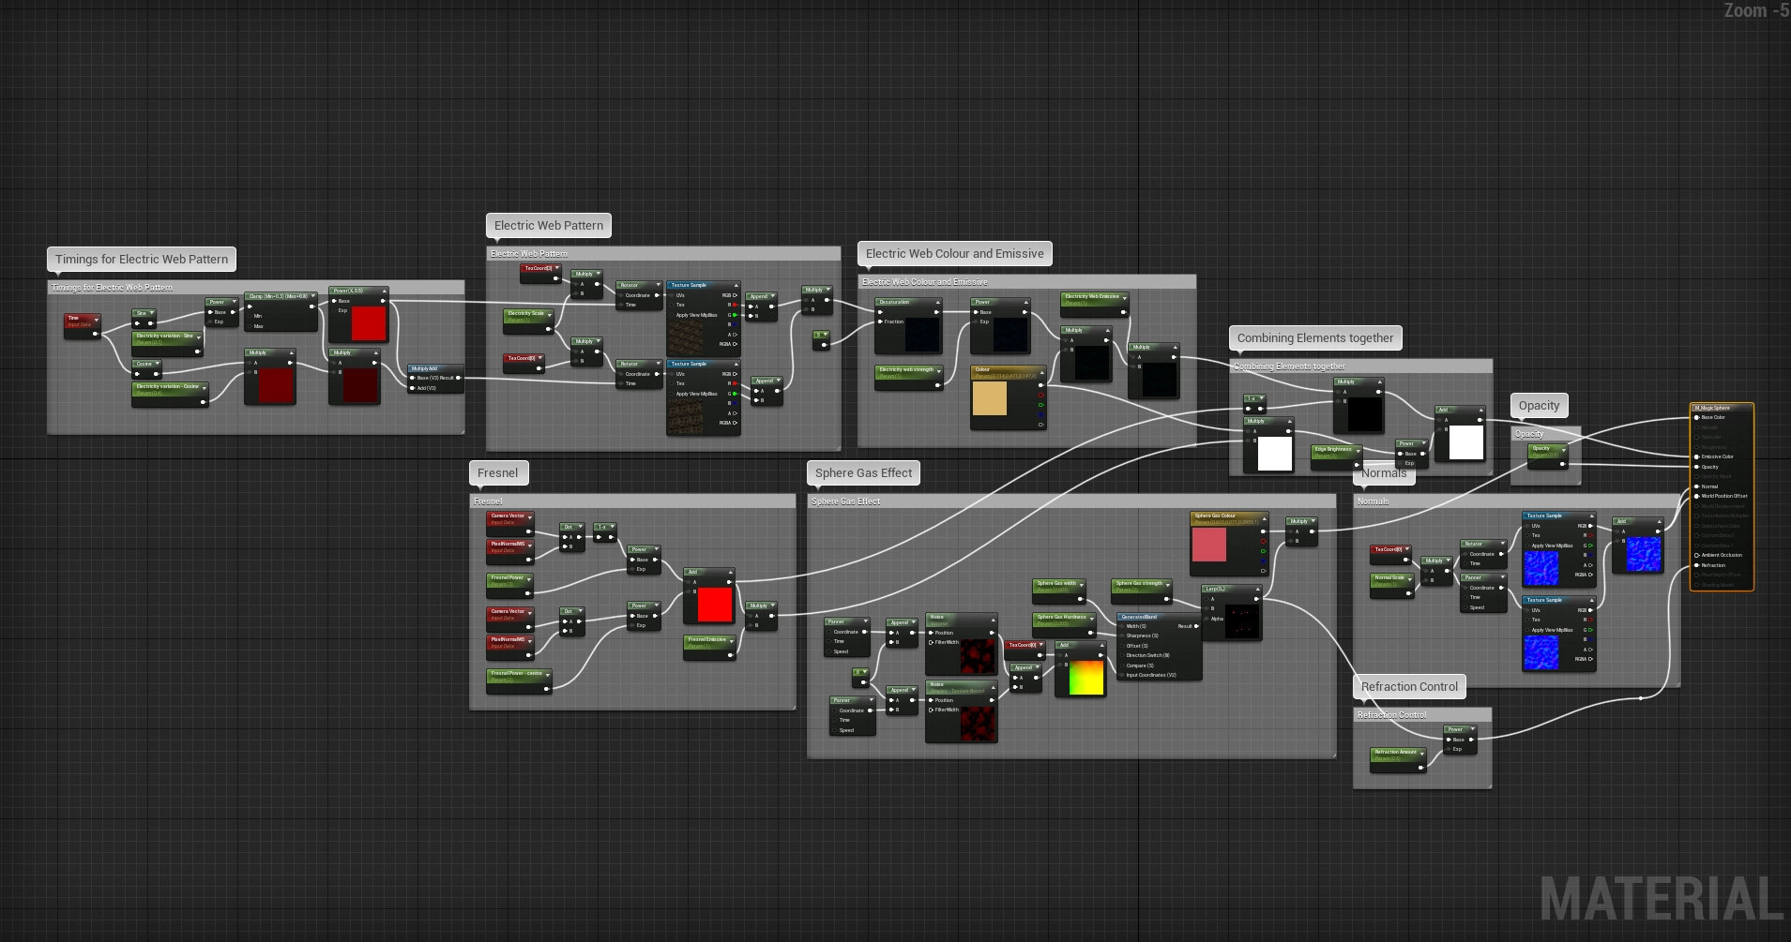Click the Refraction pin on M_MagicSphere

point(1697,565)
